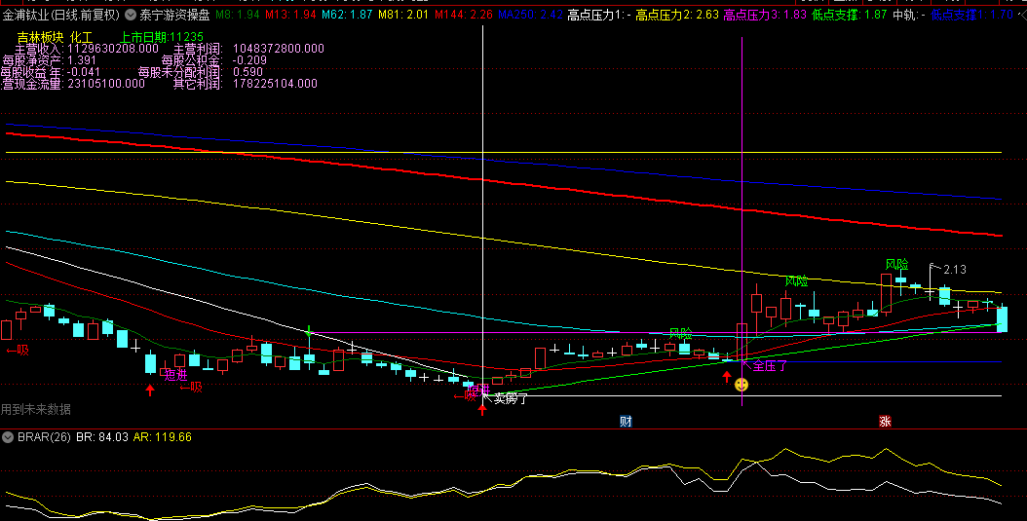
Task: Click the 财 finance marker icon
Action: pyautogui.click(x=626, y=422)
